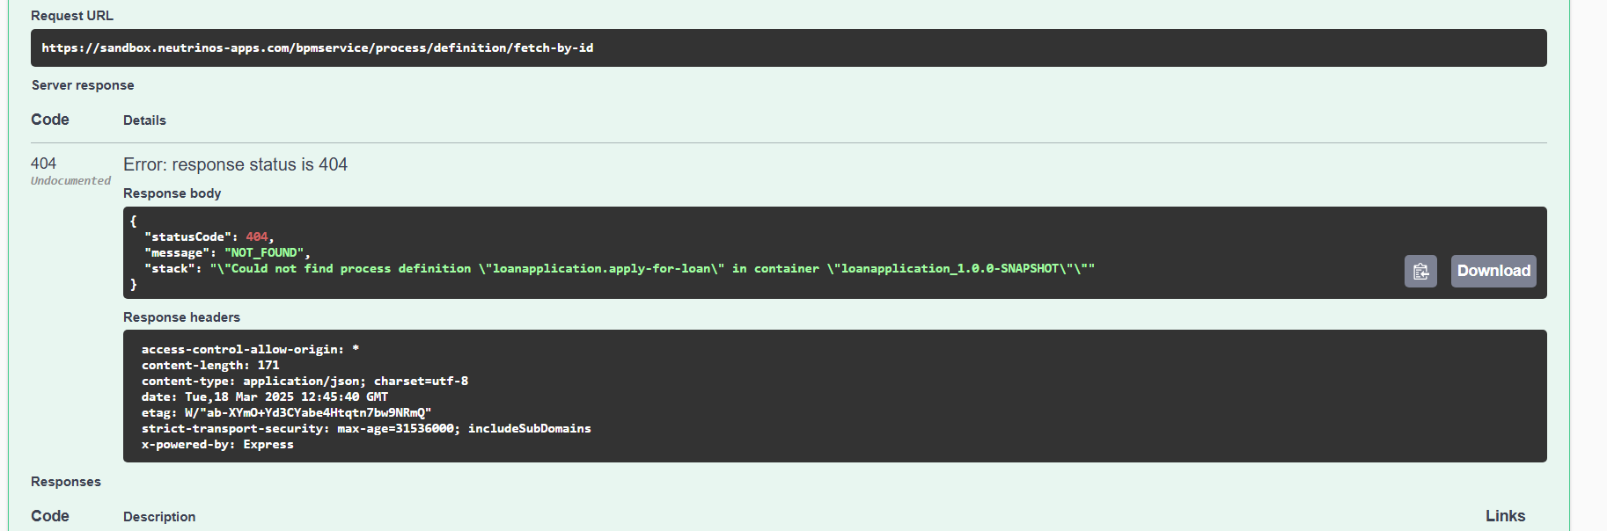
Task: Select the Request URL text
Action: 318,47
